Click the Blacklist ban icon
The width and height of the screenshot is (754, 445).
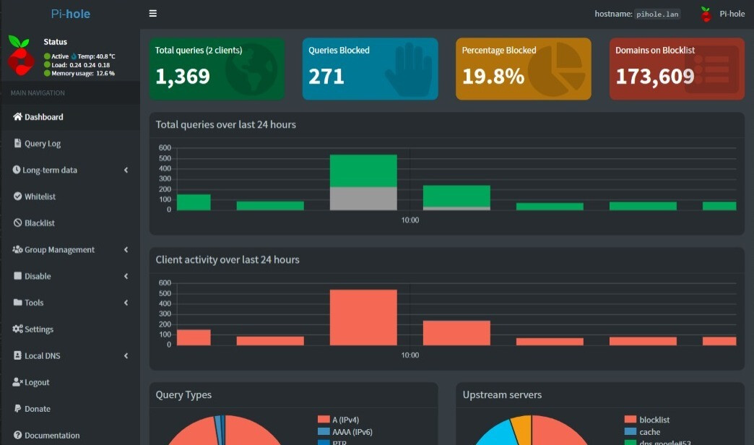click(17, 222)
